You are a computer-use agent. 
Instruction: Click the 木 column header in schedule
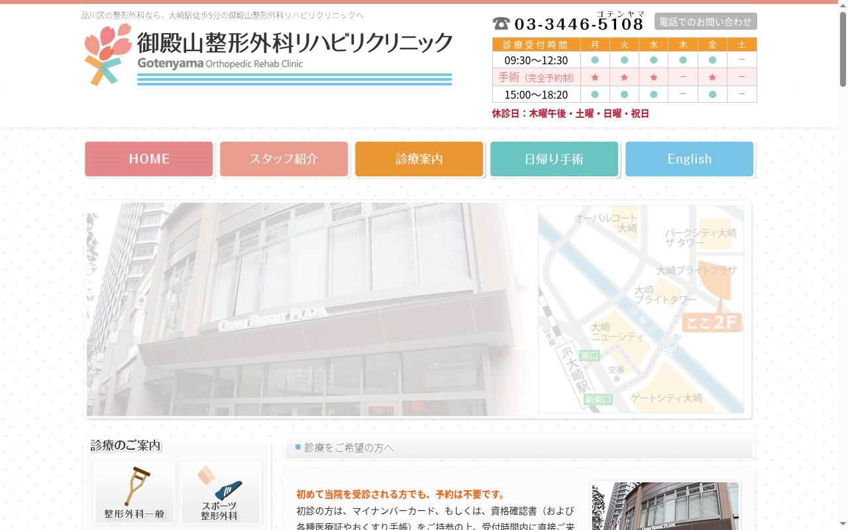coord(683,45)
